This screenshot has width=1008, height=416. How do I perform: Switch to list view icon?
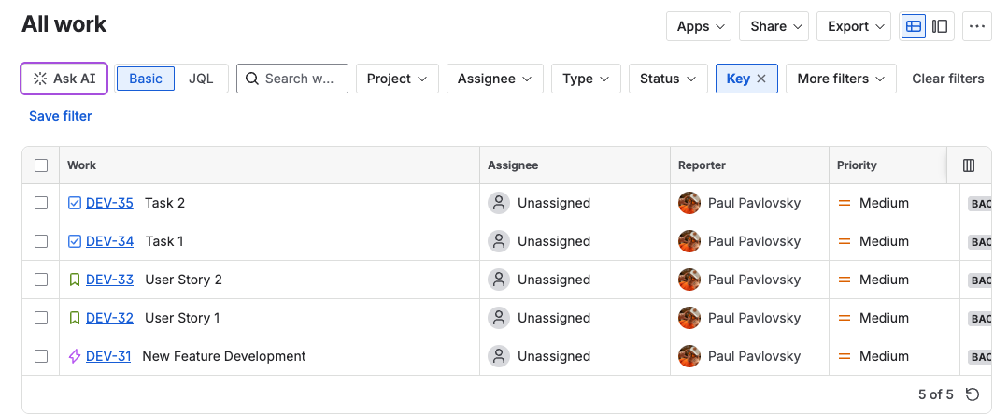pyautogui.click(x=914, y=26)
